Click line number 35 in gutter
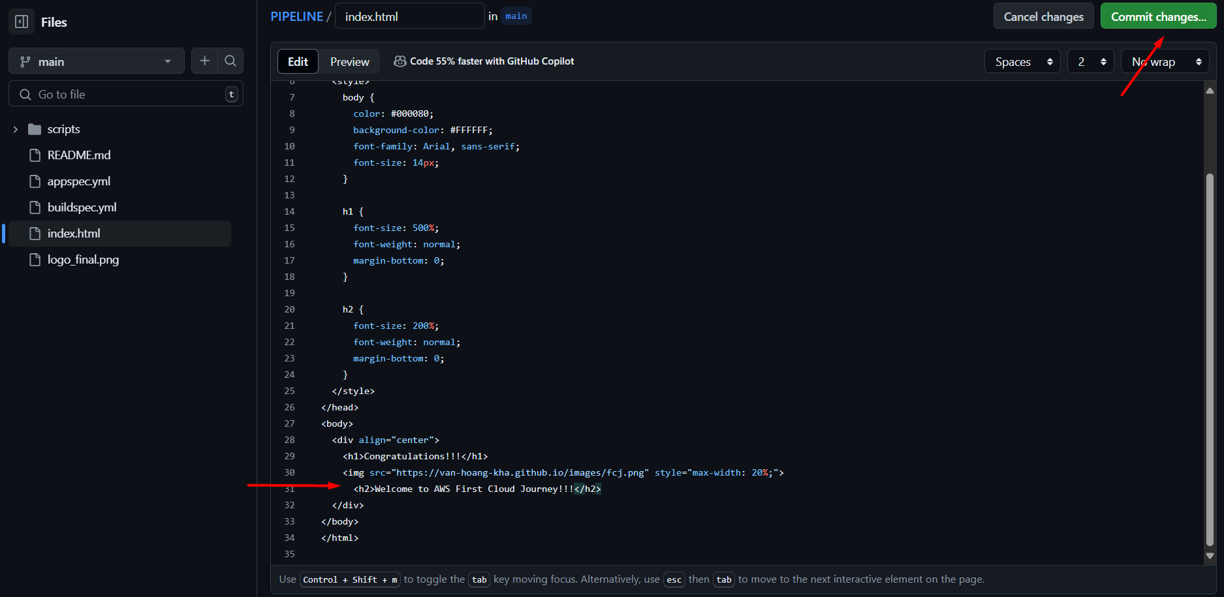The width and height of the screenshot is (1224, 597). pos(289,554)
